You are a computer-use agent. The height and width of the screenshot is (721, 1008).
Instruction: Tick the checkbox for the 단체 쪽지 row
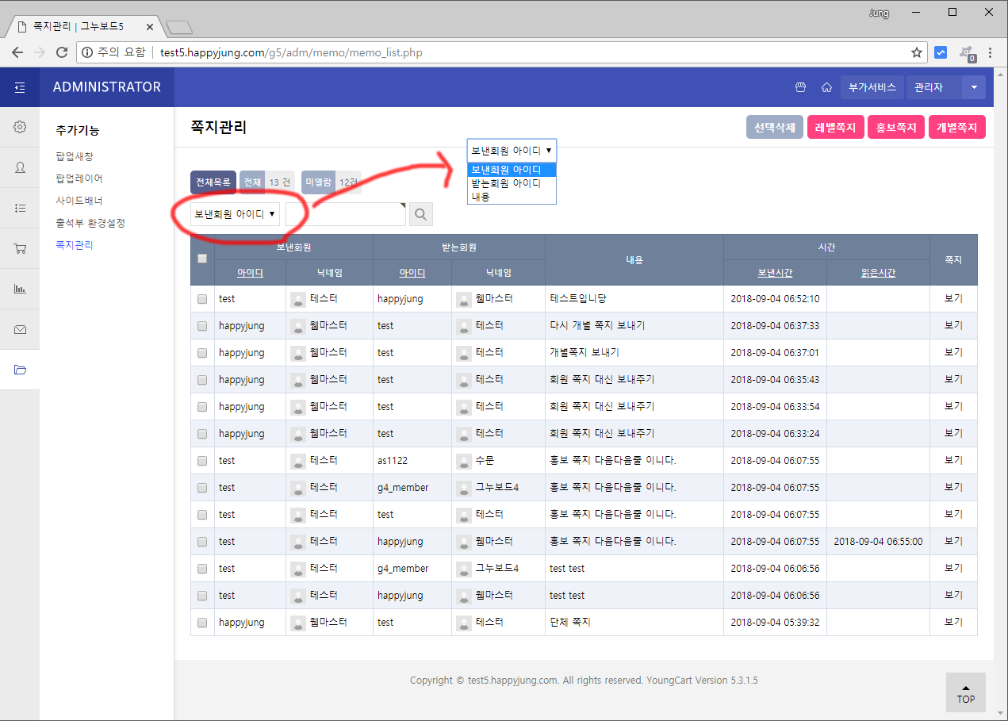[202, 623]
